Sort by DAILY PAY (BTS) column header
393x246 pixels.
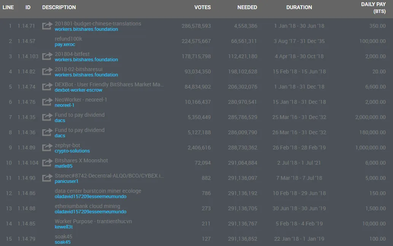(x=373, y=8)
